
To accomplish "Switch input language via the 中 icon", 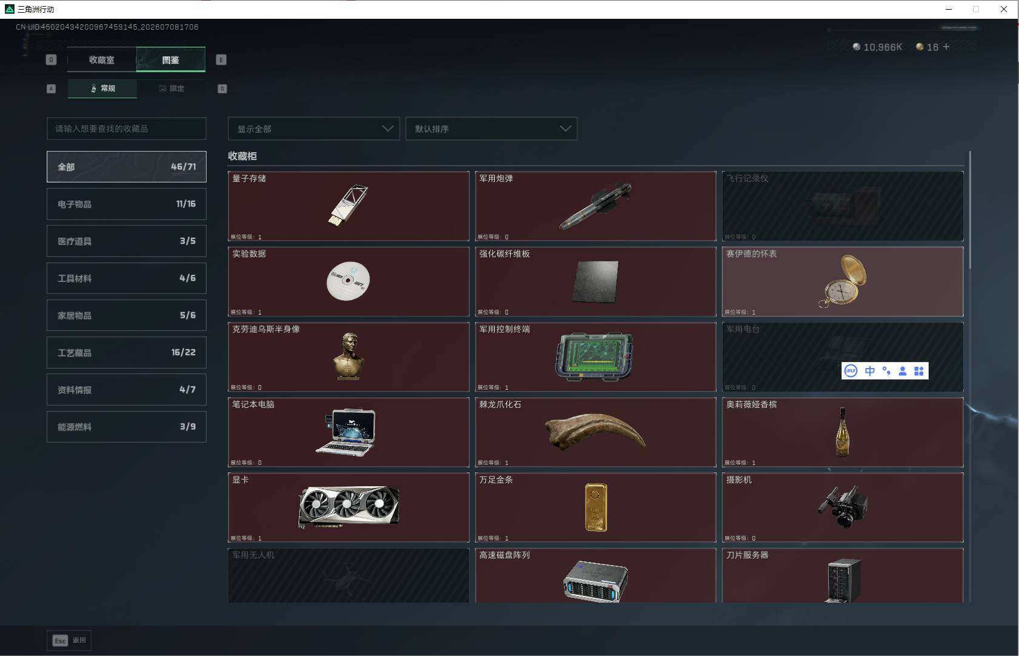I will click(x=870, y=371).
